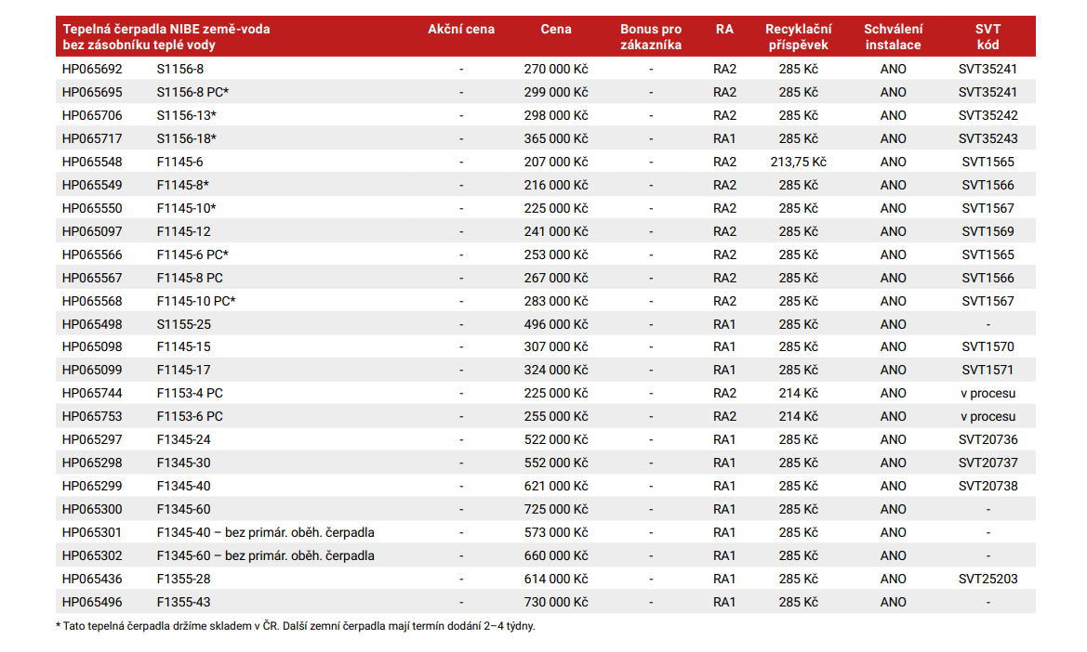Click ANO in the F1355-28 row
This screenshot has height=652, width=1087.
coord(893,579)
